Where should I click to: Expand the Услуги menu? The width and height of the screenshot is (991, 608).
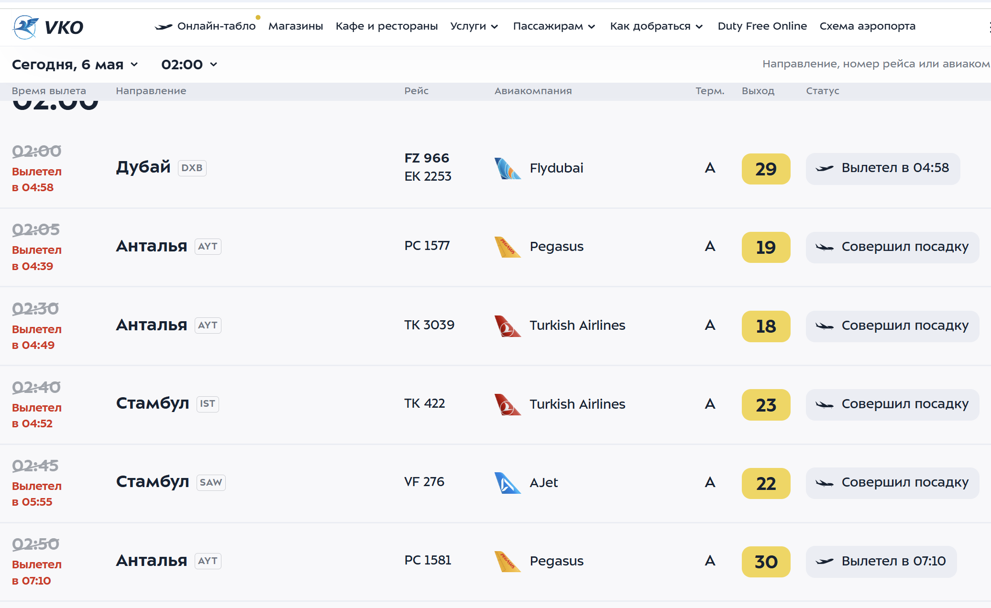[x=474, y=26]
